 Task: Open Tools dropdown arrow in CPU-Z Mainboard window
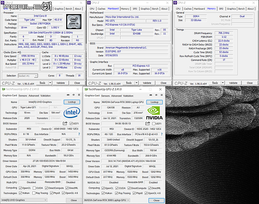[137, 83]
